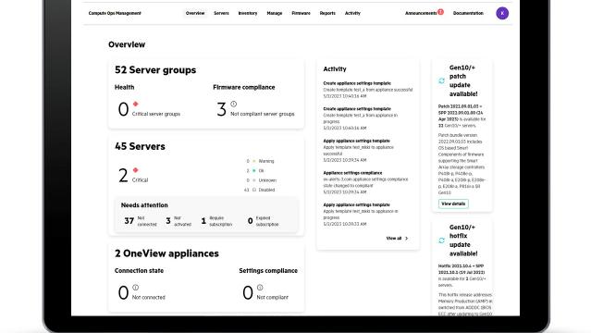
Task: Click the 2 OneView appliances heading
Action: (x=166, y=253)
